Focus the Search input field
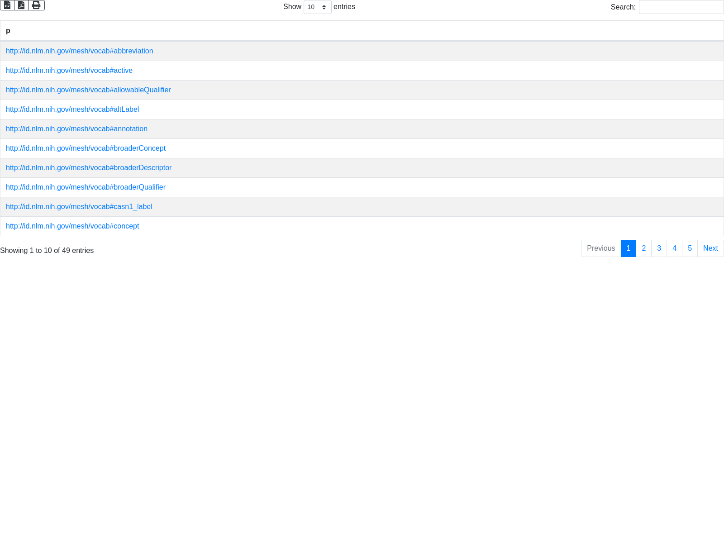Image resolution: width=724 pixels, height=543 pixels. tap(681, 7)
